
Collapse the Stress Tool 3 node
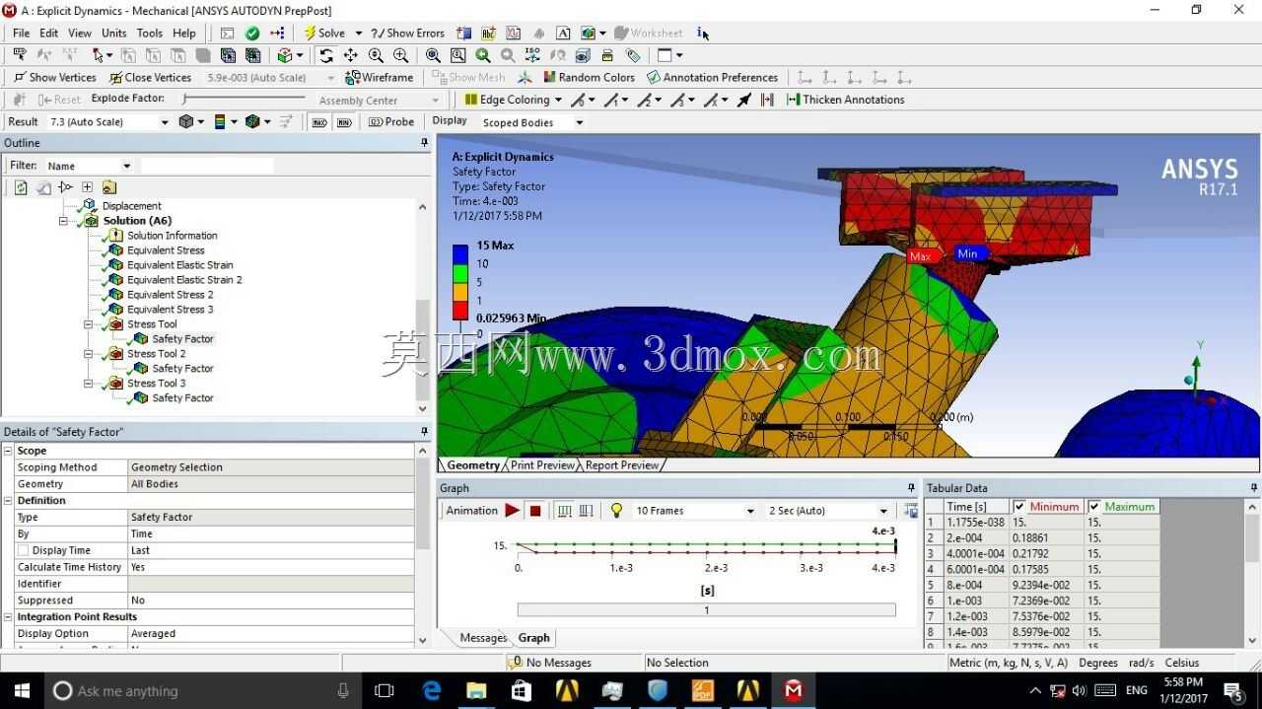pos(89,384)
